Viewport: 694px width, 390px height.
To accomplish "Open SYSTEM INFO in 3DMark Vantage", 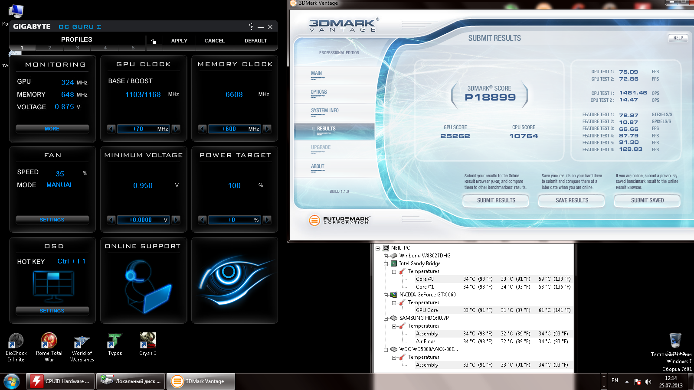I will coord(325,111).
